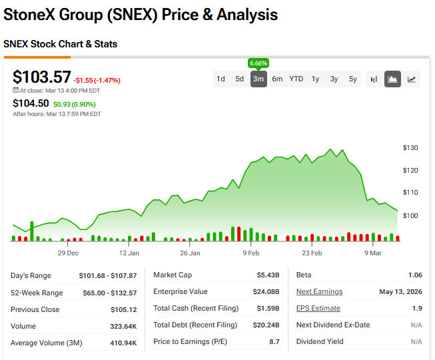Click the -$1.55 (-1.47%) change text

[x=97, y=81]
